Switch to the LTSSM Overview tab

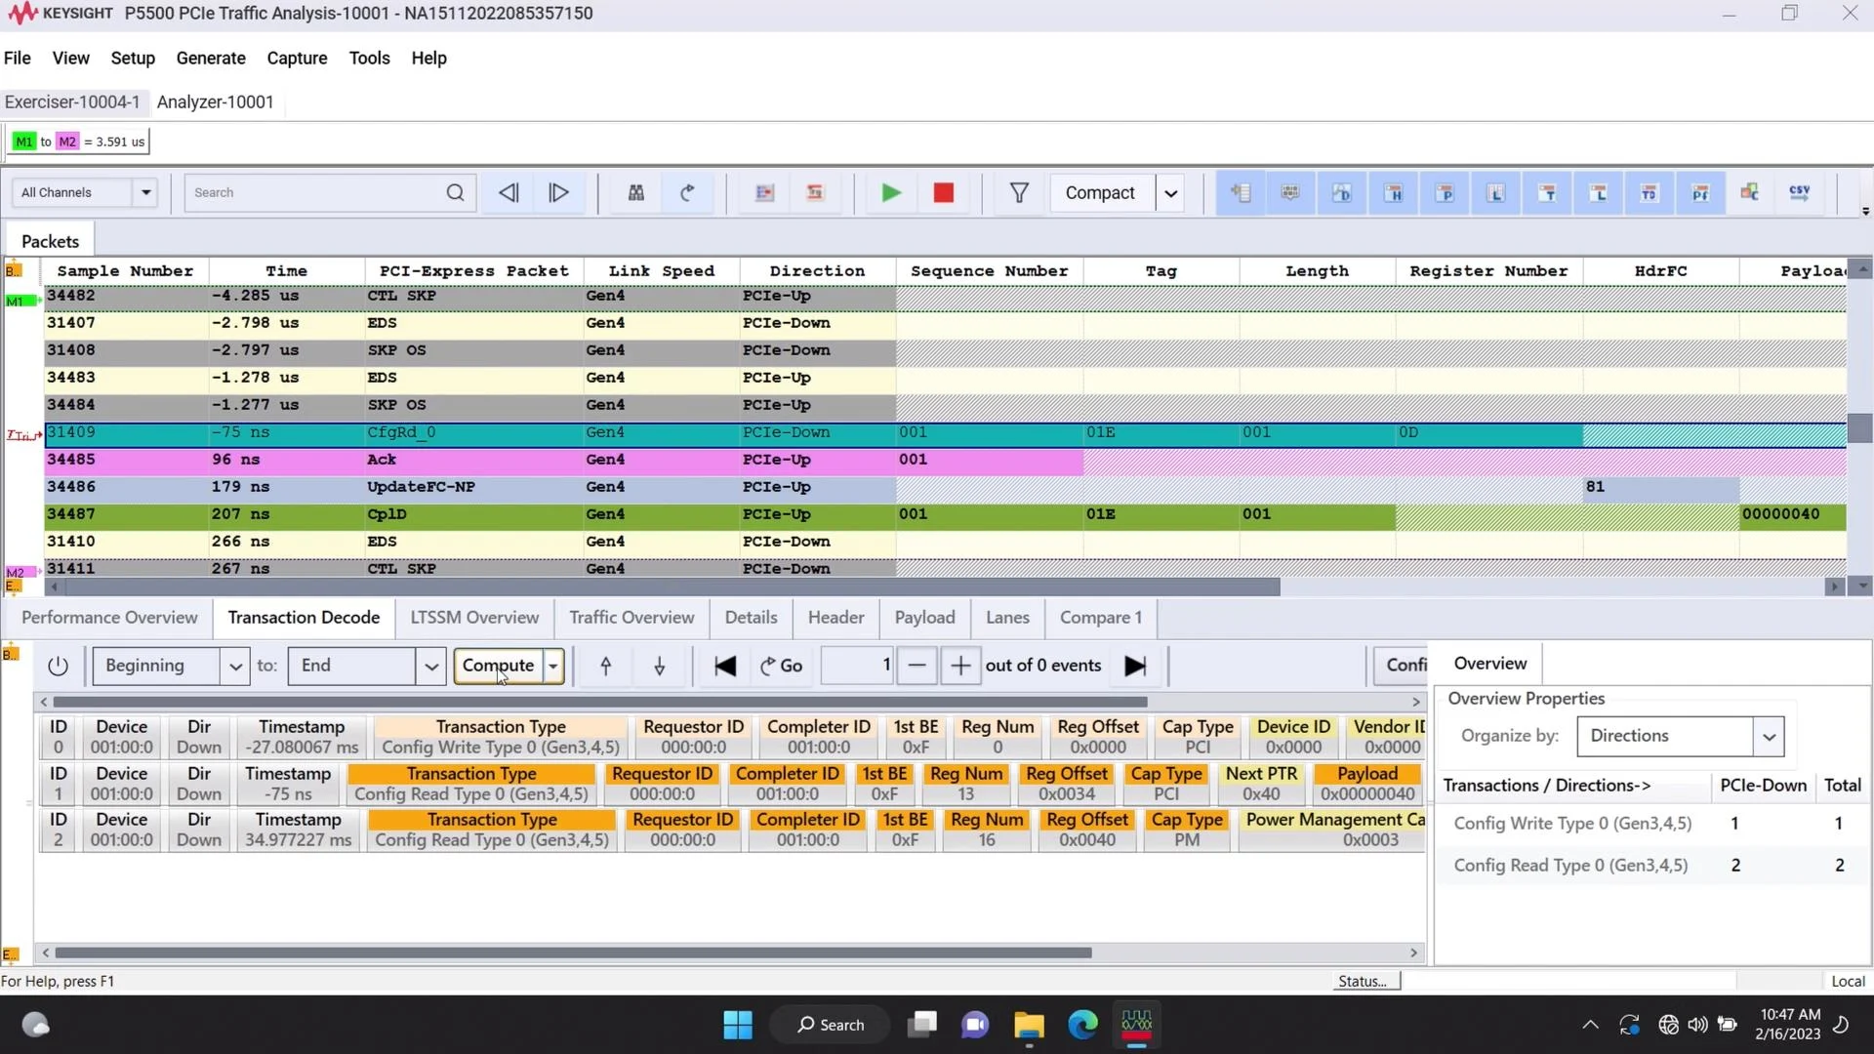click(x=474, y=617)
